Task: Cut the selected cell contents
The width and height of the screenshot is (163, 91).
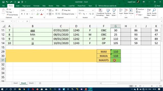Action: [x=9, y=9]
